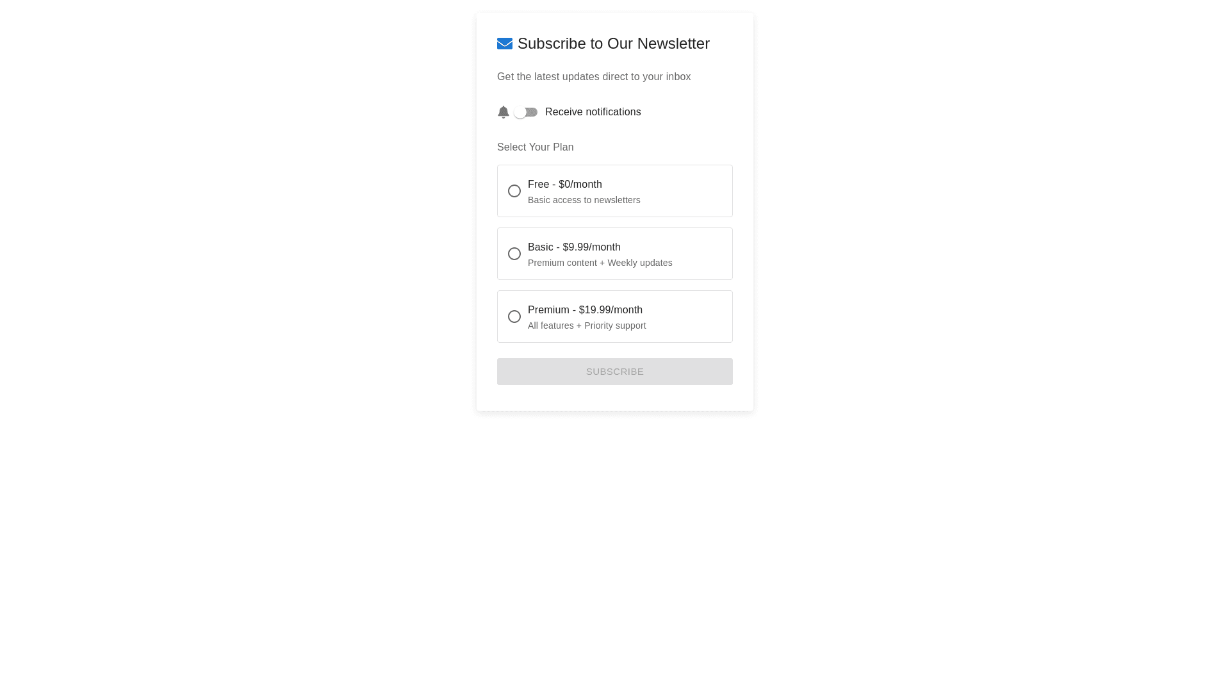This screenshot has height=692, width=1230.
Task: Click the Select Your Plan label
Action: pos(535,147)
